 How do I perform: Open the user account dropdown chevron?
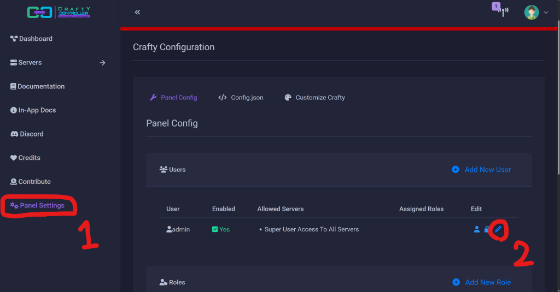(x=546, y=13)
